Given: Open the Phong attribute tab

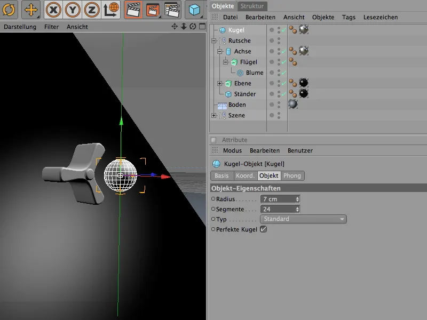Looking at the screenshot, I should click(x=292, y=175).
